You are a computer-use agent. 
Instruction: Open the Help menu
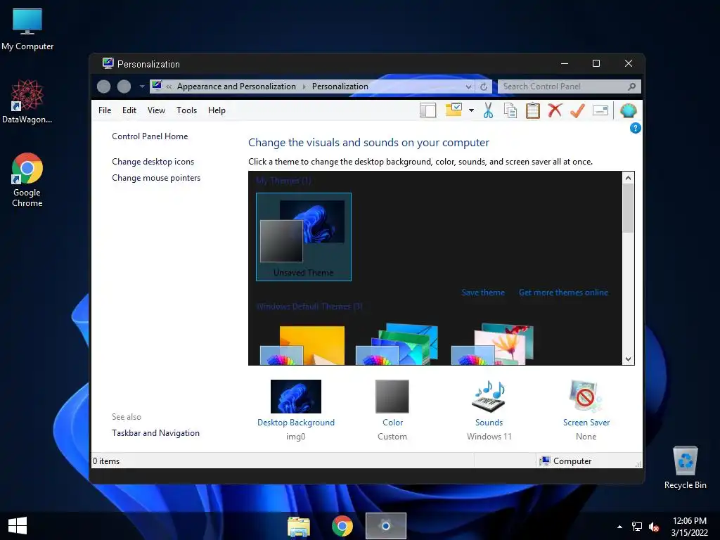coord(217,110)
